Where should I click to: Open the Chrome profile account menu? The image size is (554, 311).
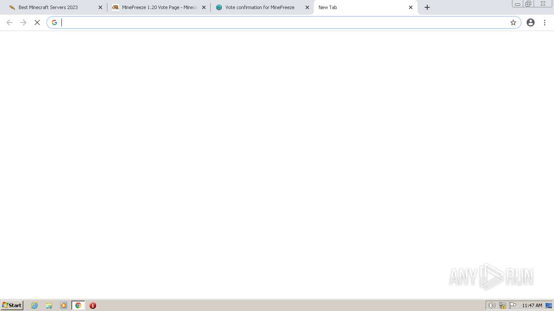[531, 22]
